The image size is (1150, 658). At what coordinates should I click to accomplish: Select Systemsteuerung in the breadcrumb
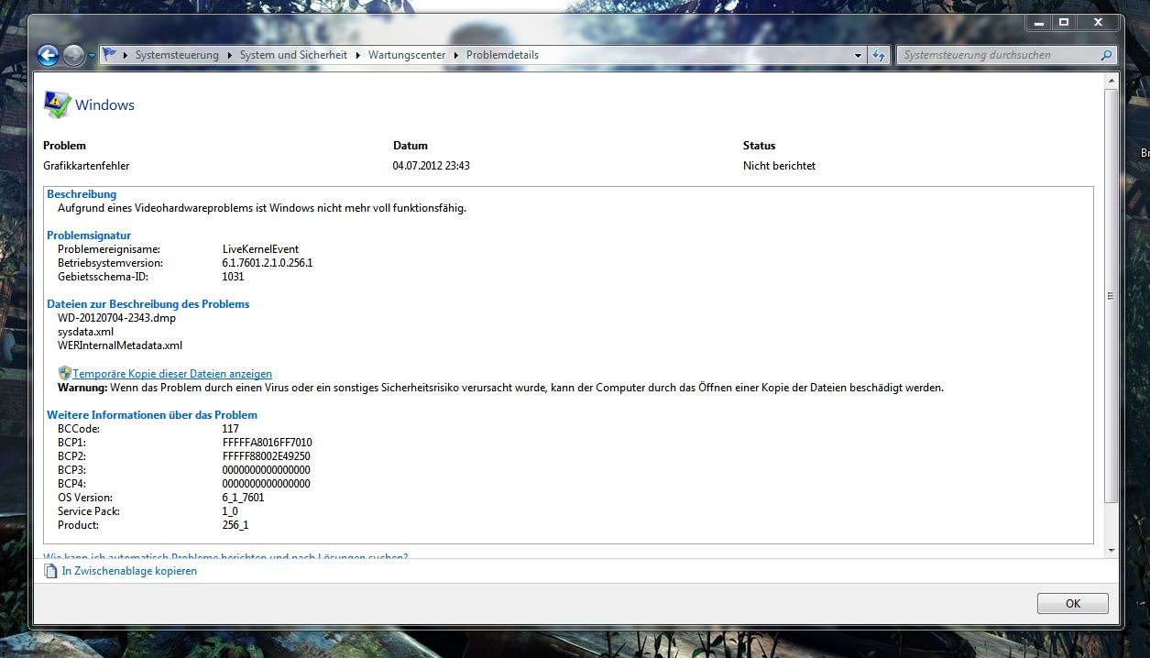(x=177, y=55)
